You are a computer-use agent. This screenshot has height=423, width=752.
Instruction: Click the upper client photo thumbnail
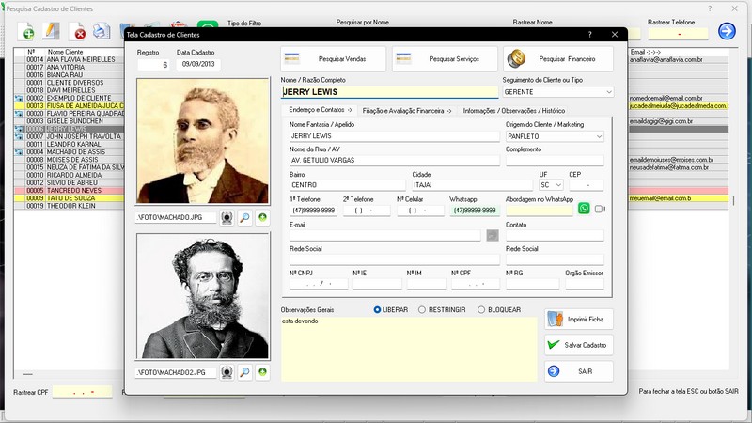coord(203,141)
